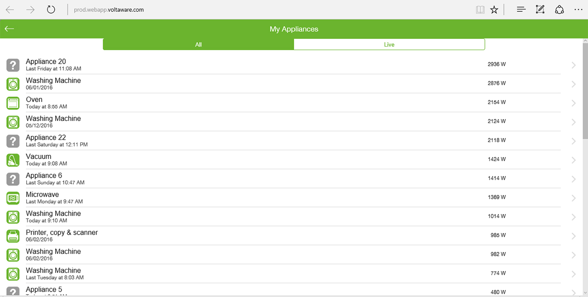Click the page vertical scrollbar thumb
Image resolution: width=588 pixels, height=297 pixels.
pos(584,90)
